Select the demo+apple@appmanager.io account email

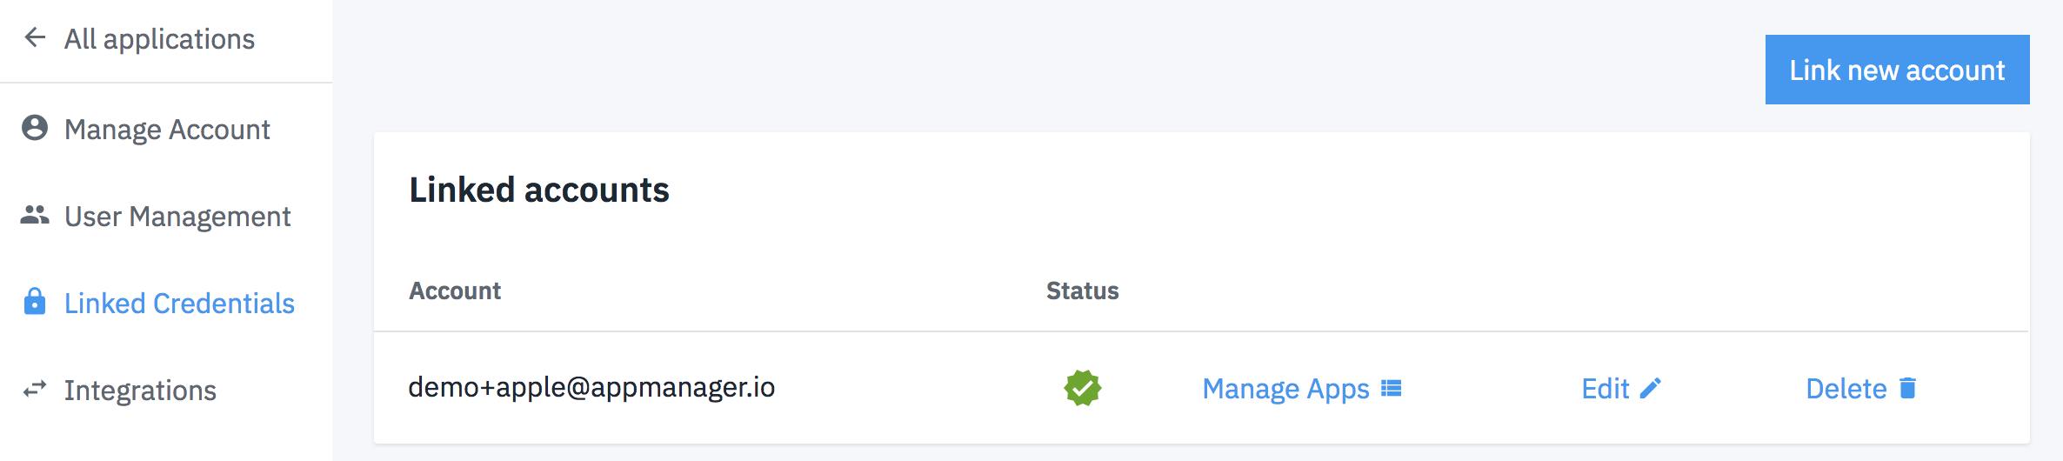click(591, 387)
